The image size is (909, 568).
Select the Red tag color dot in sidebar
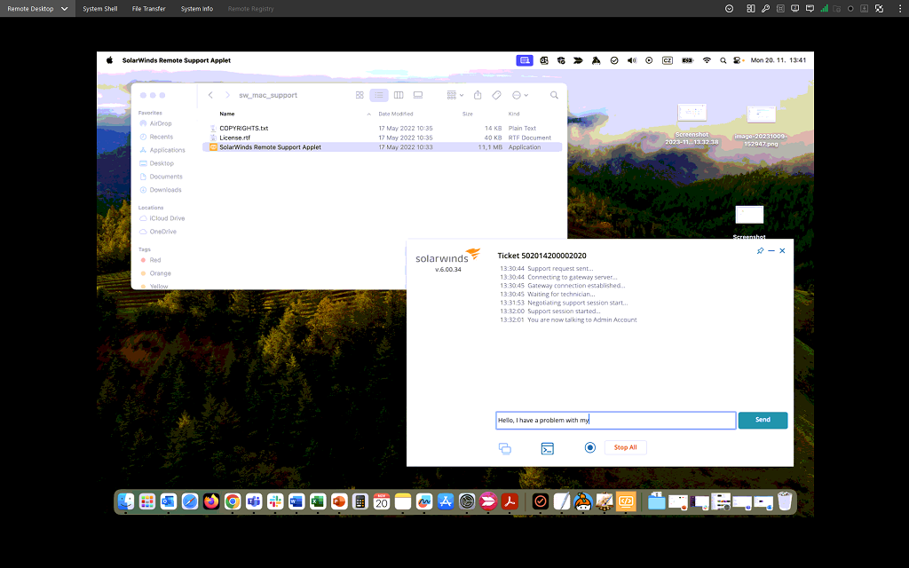pos(144,260)
